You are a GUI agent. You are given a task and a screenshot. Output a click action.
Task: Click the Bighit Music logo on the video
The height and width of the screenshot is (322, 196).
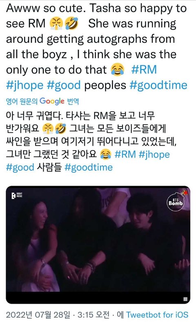pos(17,195)
